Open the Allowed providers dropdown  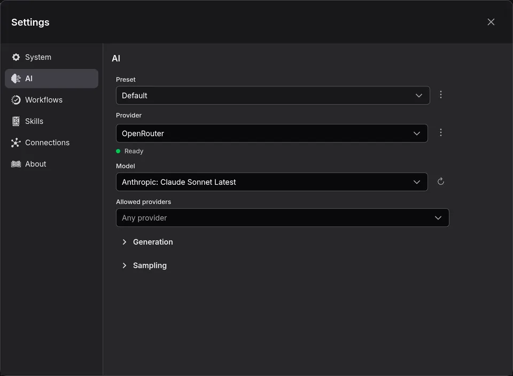282,218
